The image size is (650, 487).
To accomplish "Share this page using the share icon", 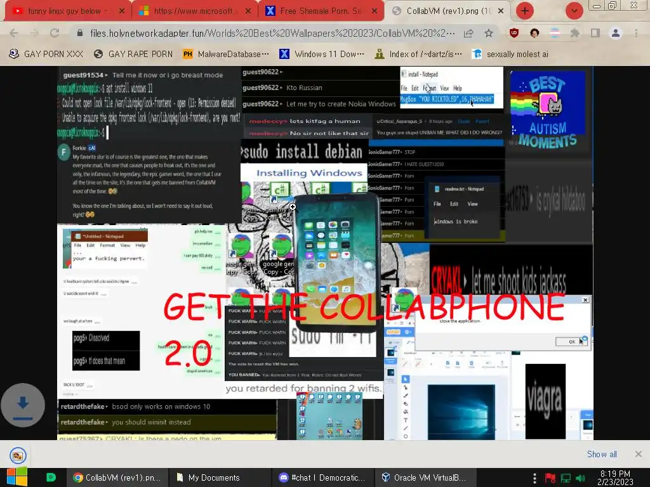I will (468, 33).
